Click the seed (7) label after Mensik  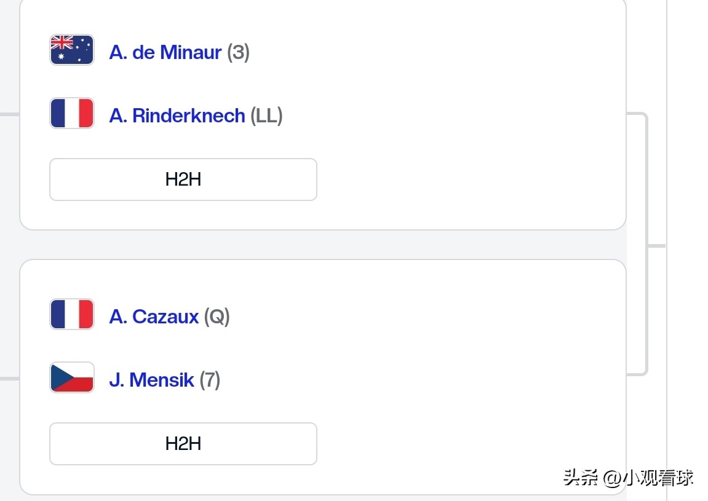(x=210, y=380)
